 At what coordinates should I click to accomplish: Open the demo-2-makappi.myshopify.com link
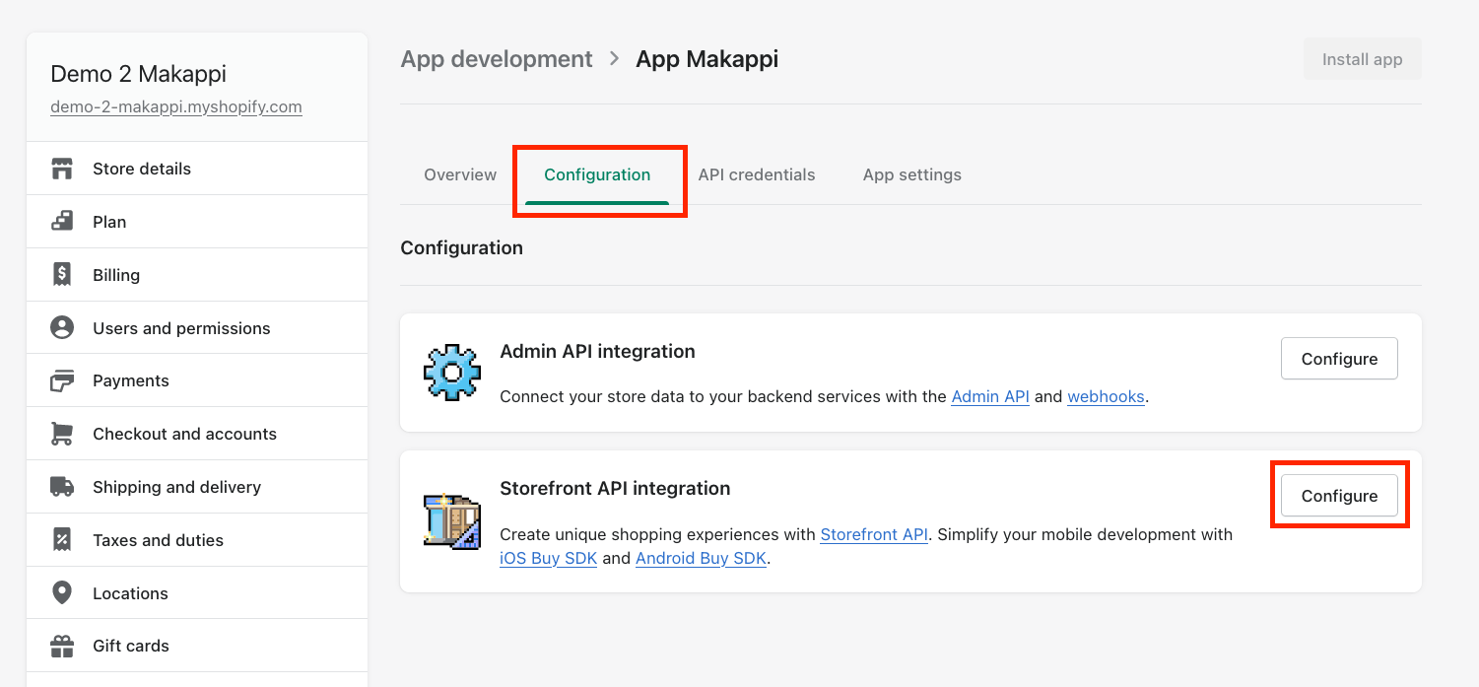(x=176, y=106)
